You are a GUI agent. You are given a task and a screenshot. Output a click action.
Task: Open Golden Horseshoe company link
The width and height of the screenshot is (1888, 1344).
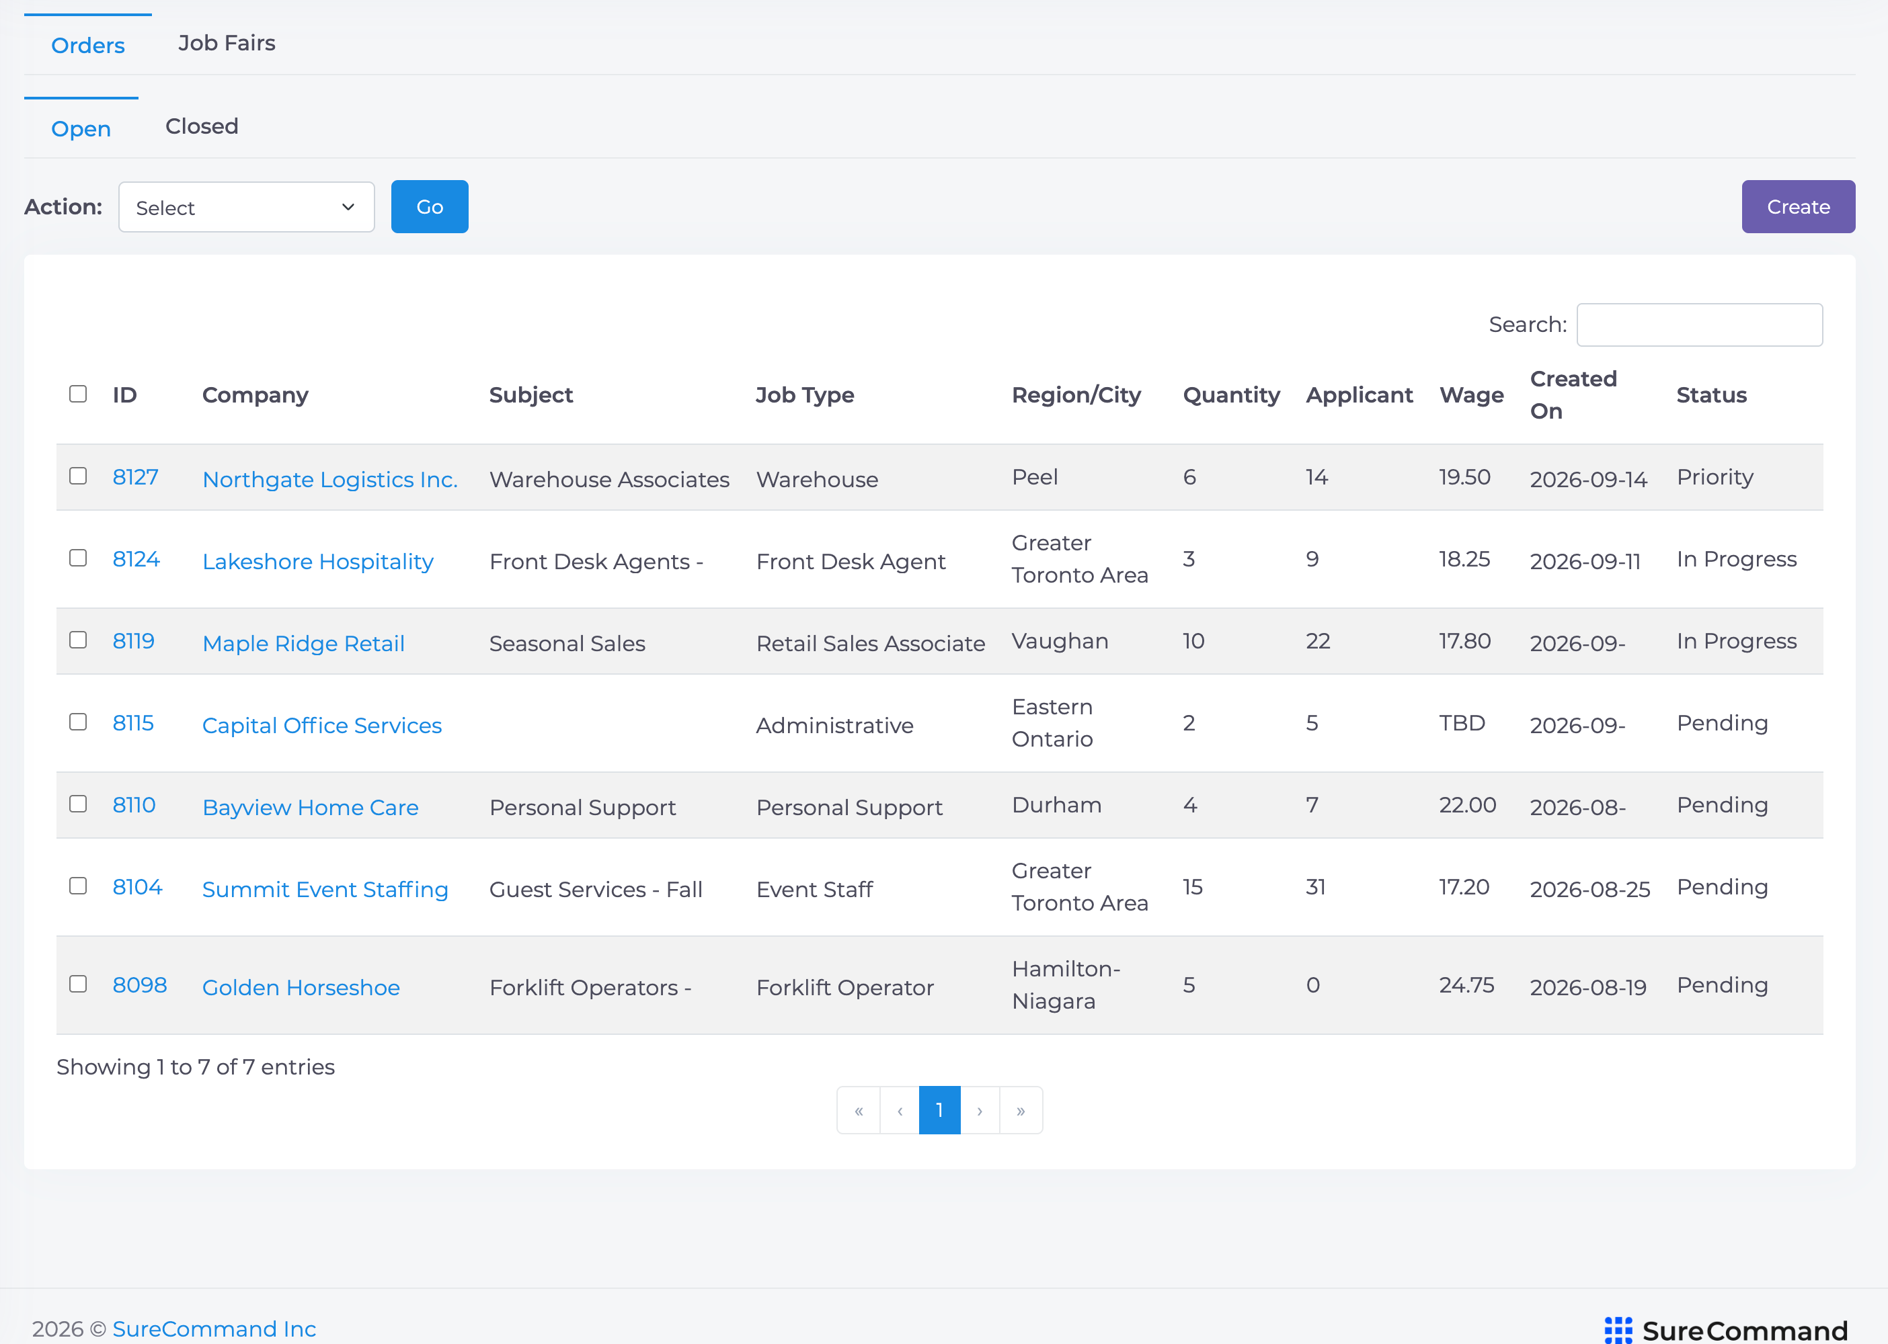pyautogui.click(x=301, y=987)
